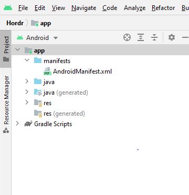Expand the java folder
189x195 pixels.
click(27, 81)
